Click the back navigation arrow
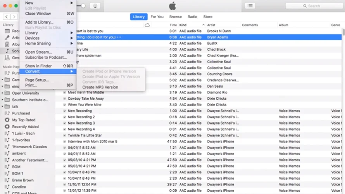 pyautogui.click(x=7, y=17)
